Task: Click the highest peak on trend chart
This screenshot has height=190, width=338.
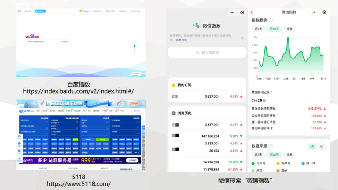Action: (288, 38)
